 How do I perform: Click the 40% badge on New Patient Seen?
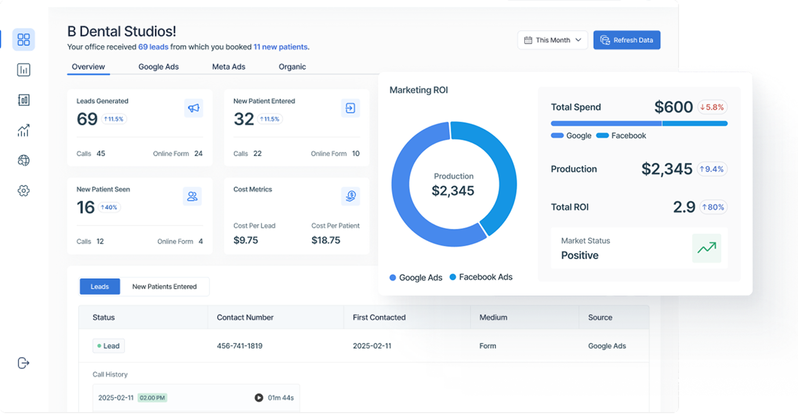tap(109, 207)
